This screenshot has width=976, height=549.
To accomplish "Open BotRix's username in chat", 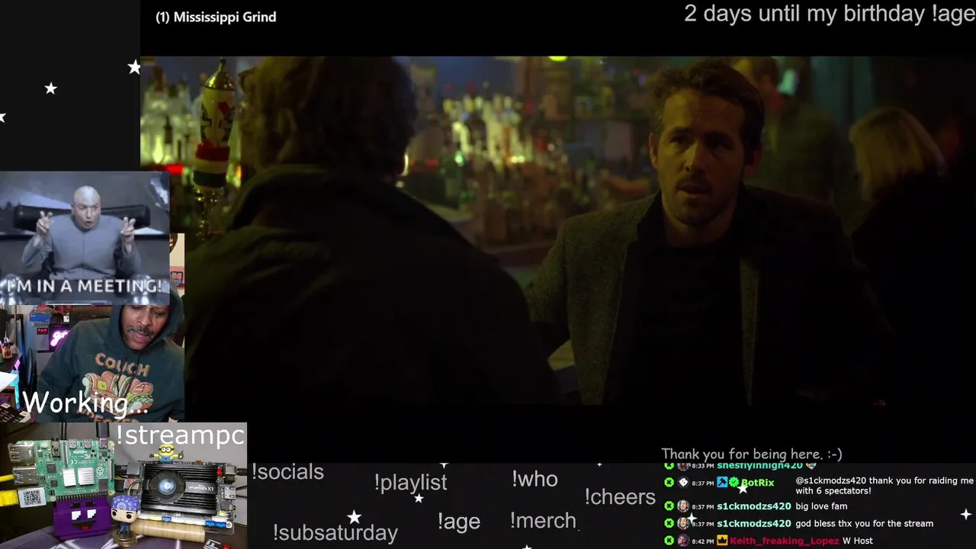I will tap(757, 483).
